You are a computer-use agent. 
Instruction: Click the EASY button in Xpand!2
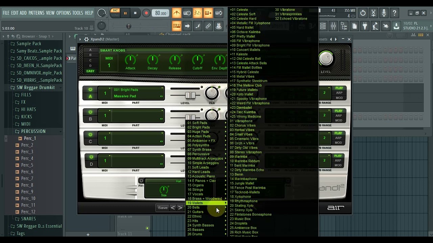90,71
